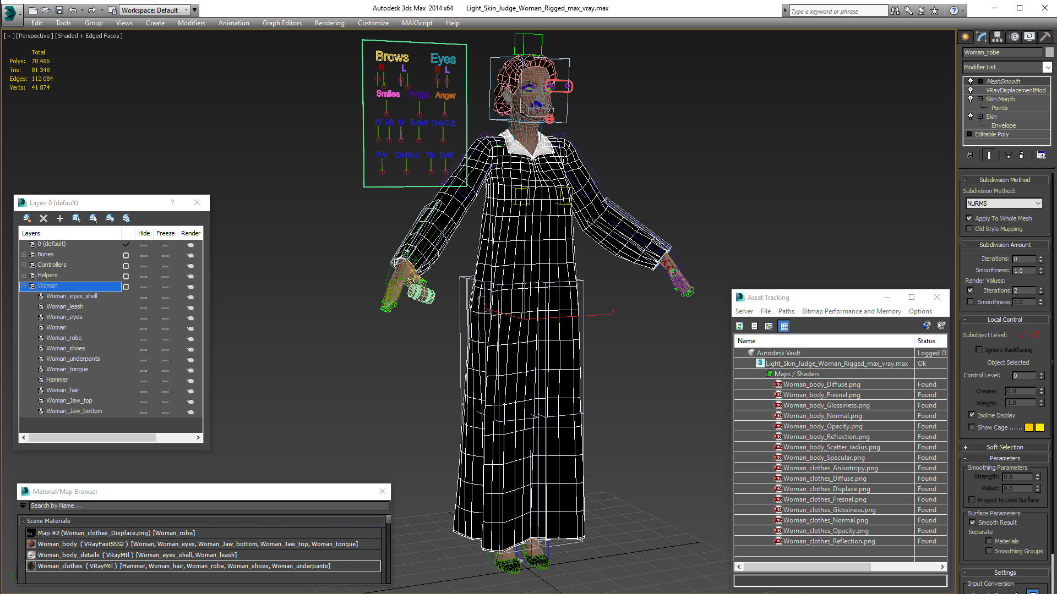The width and height of the screenshot is (1057, 594).
Task: Enable Project to Limit Surface checkbox
Action: coord(972,500)
